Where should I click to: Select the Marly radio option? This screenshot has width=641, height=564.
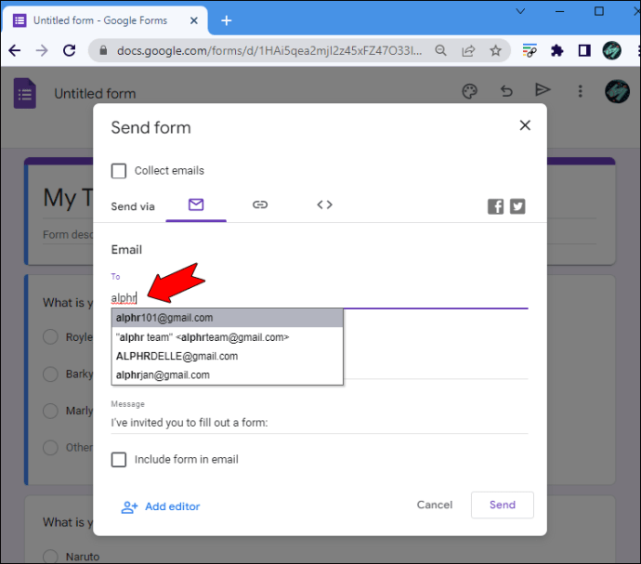tap(50, 411)
